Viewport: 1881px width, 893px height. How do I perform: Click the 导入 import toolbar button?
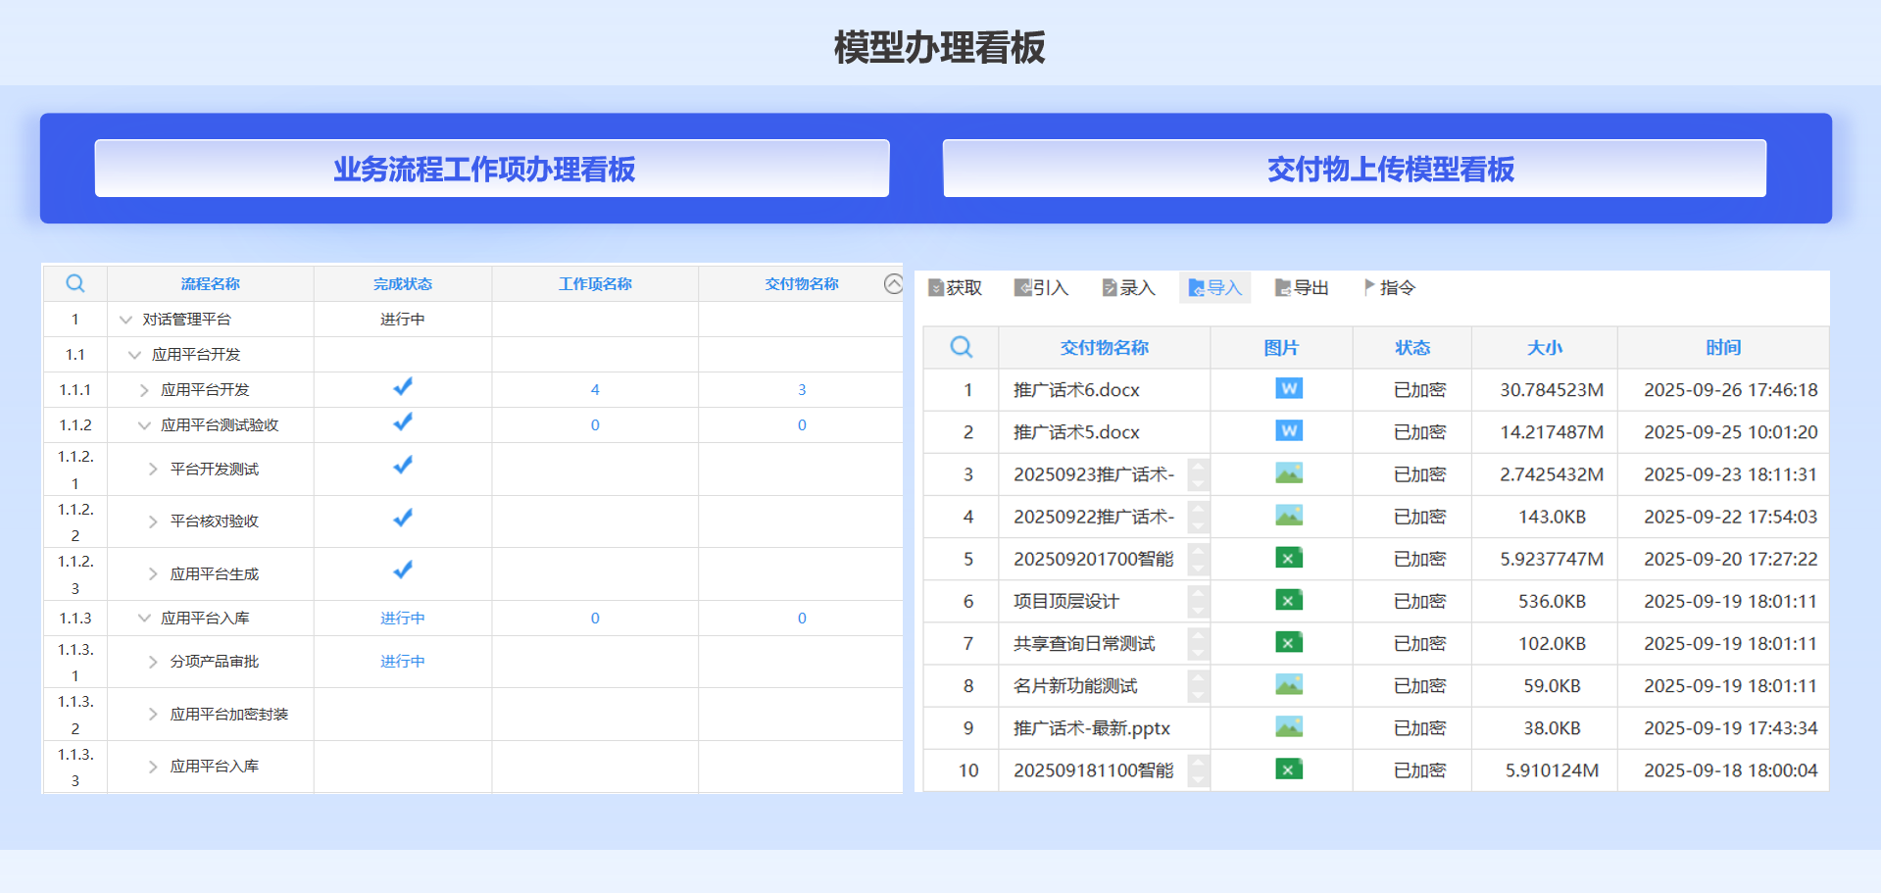1214,287
